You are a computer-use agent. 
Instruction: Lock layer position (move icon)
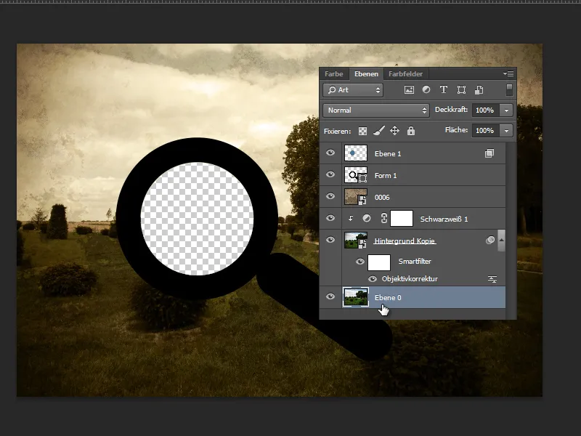pos(394,131)
